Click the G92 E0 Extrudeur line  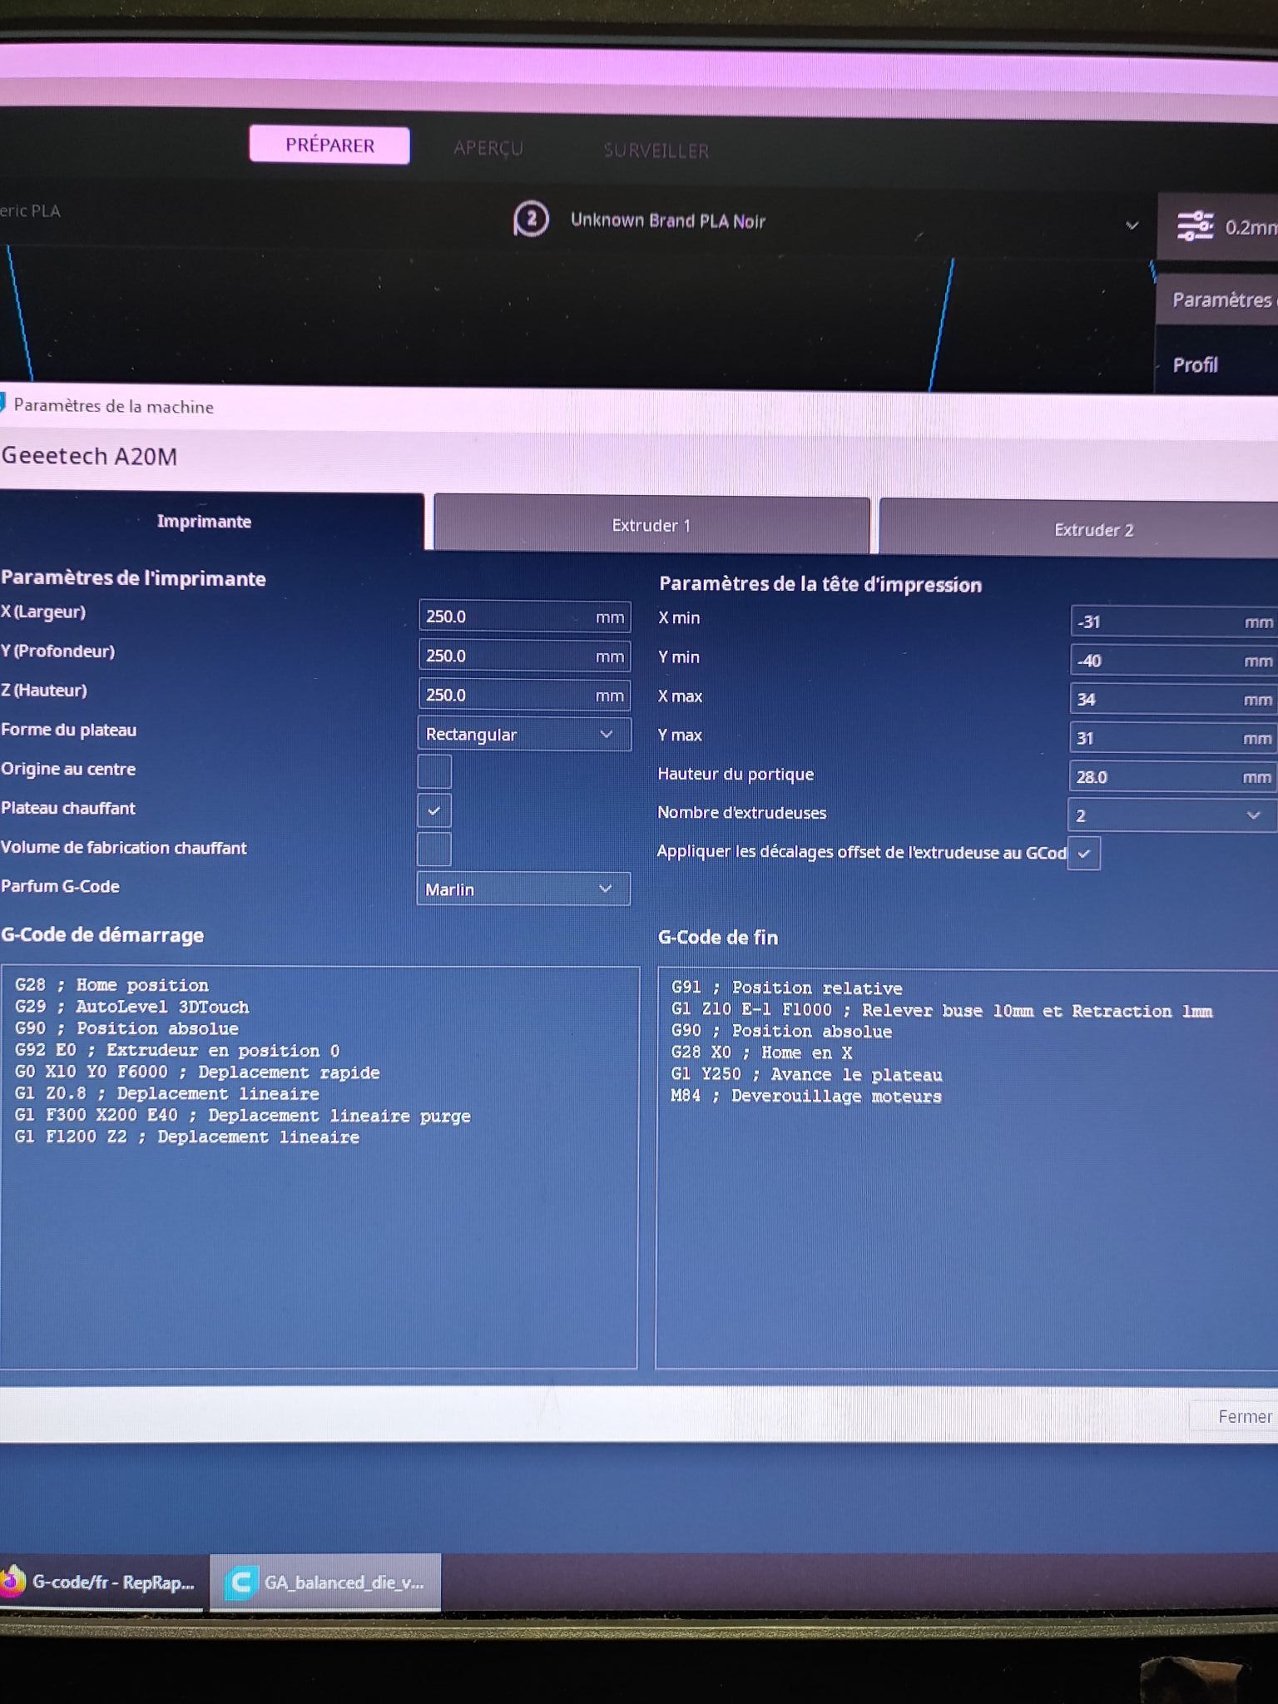(x=177, y=1050)
